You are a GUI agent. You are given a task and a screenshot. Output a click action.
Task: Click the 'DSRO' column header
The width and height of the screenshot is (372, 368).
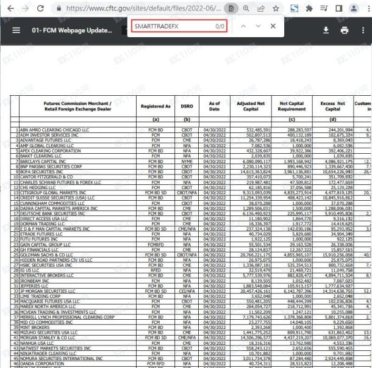tap(187, 106)
